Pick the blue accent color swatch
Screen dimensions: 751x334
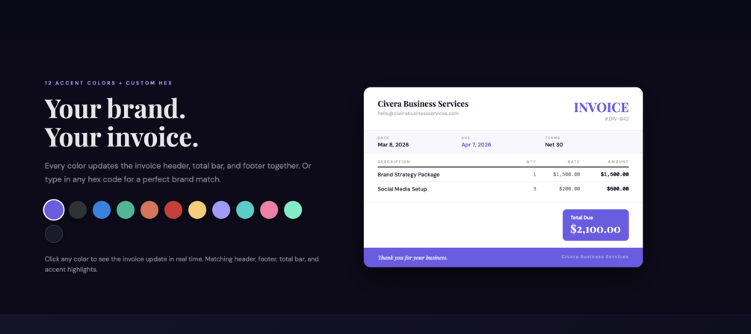102,210
